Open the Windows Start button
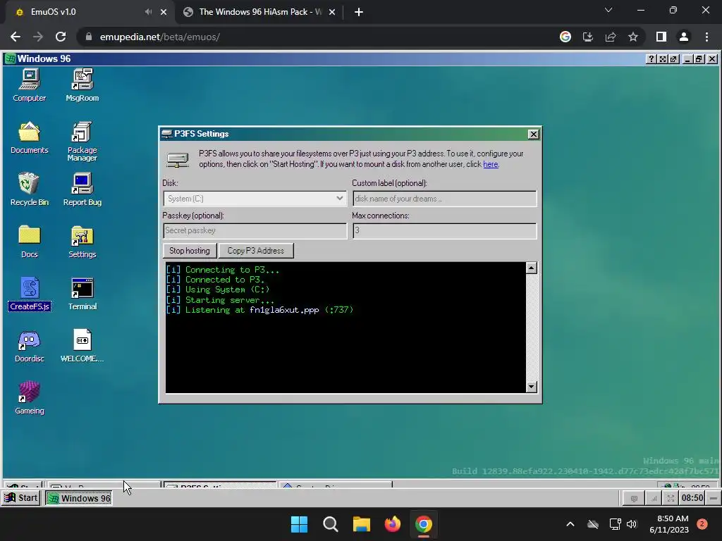Viewport: 722px width, 541px height. pyautogui.click(x=299, y=524)
